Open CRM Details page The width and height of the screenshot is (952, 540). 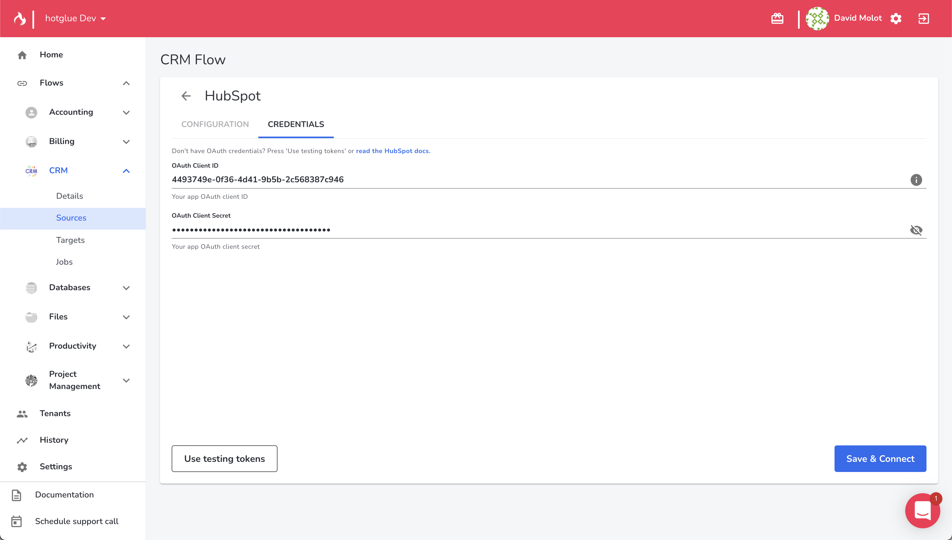[x=69, y=196]
